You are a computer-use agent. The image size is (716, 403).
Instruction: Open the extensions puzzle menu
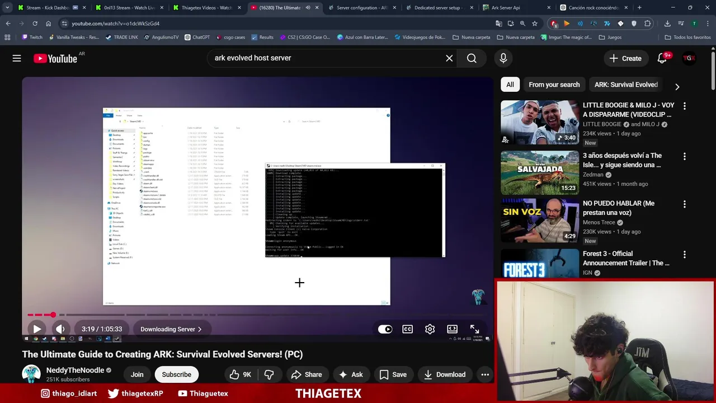(x=647, y=24)
